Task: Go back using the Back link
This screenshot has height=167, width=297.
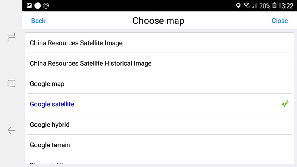Action: (x=38, y=21)
